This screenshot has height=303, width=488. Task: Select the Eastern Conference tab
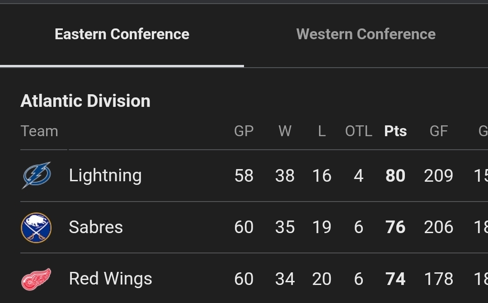coord(122,34)
